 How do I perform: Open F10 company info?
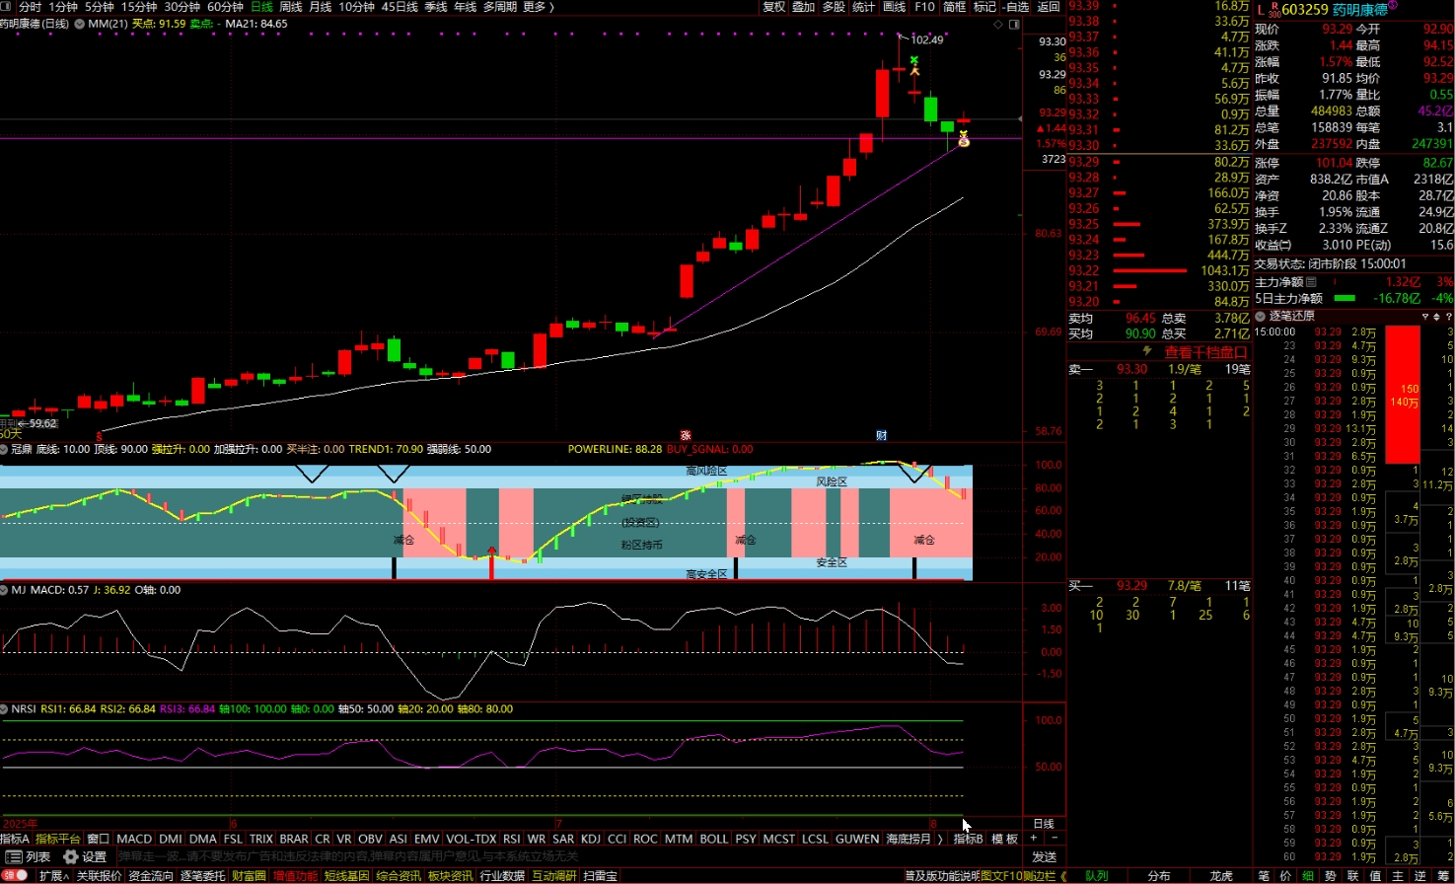(x=924, y=7)
